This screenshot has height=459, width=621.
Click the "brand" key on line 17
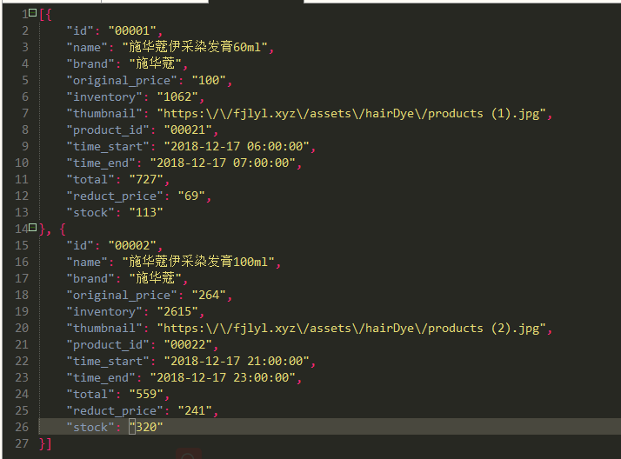click(90, 278)
